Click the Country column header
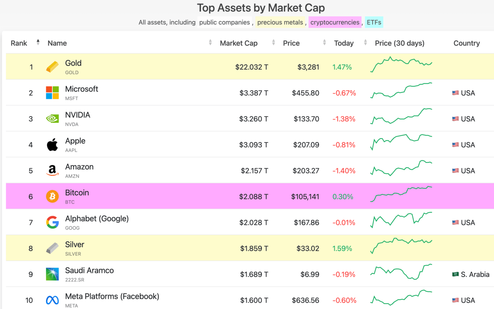 point(466,43)
